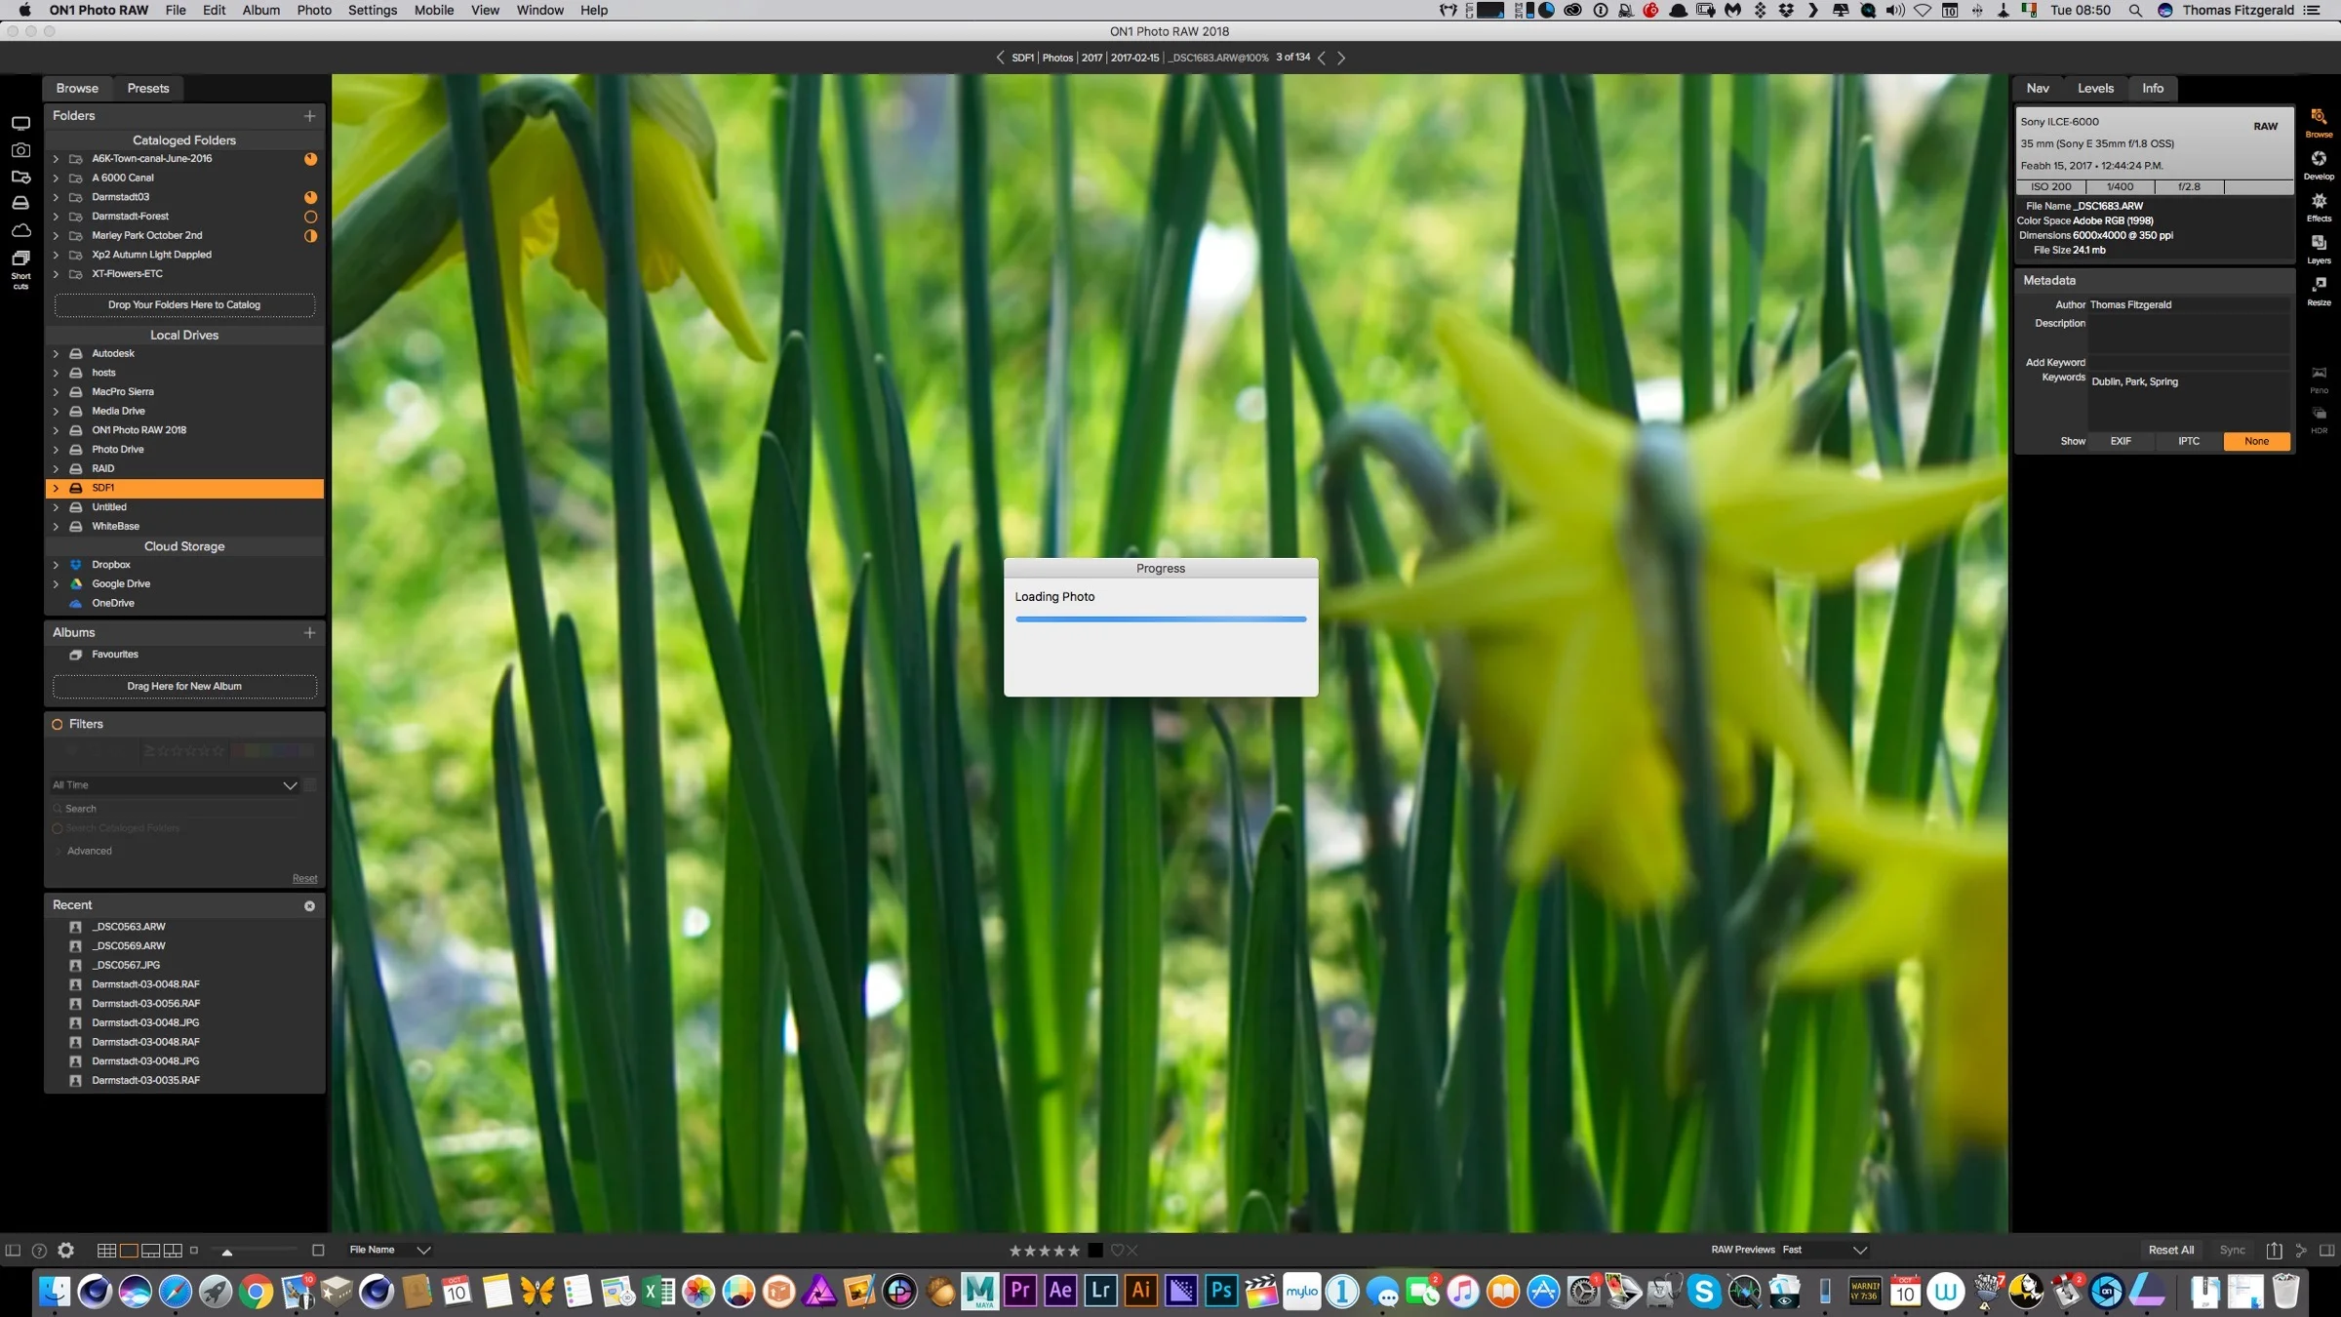This screenshot has width=2341, height=1317.
Task: Click the Reset link in Filters
Action: [x=304, y=878]
